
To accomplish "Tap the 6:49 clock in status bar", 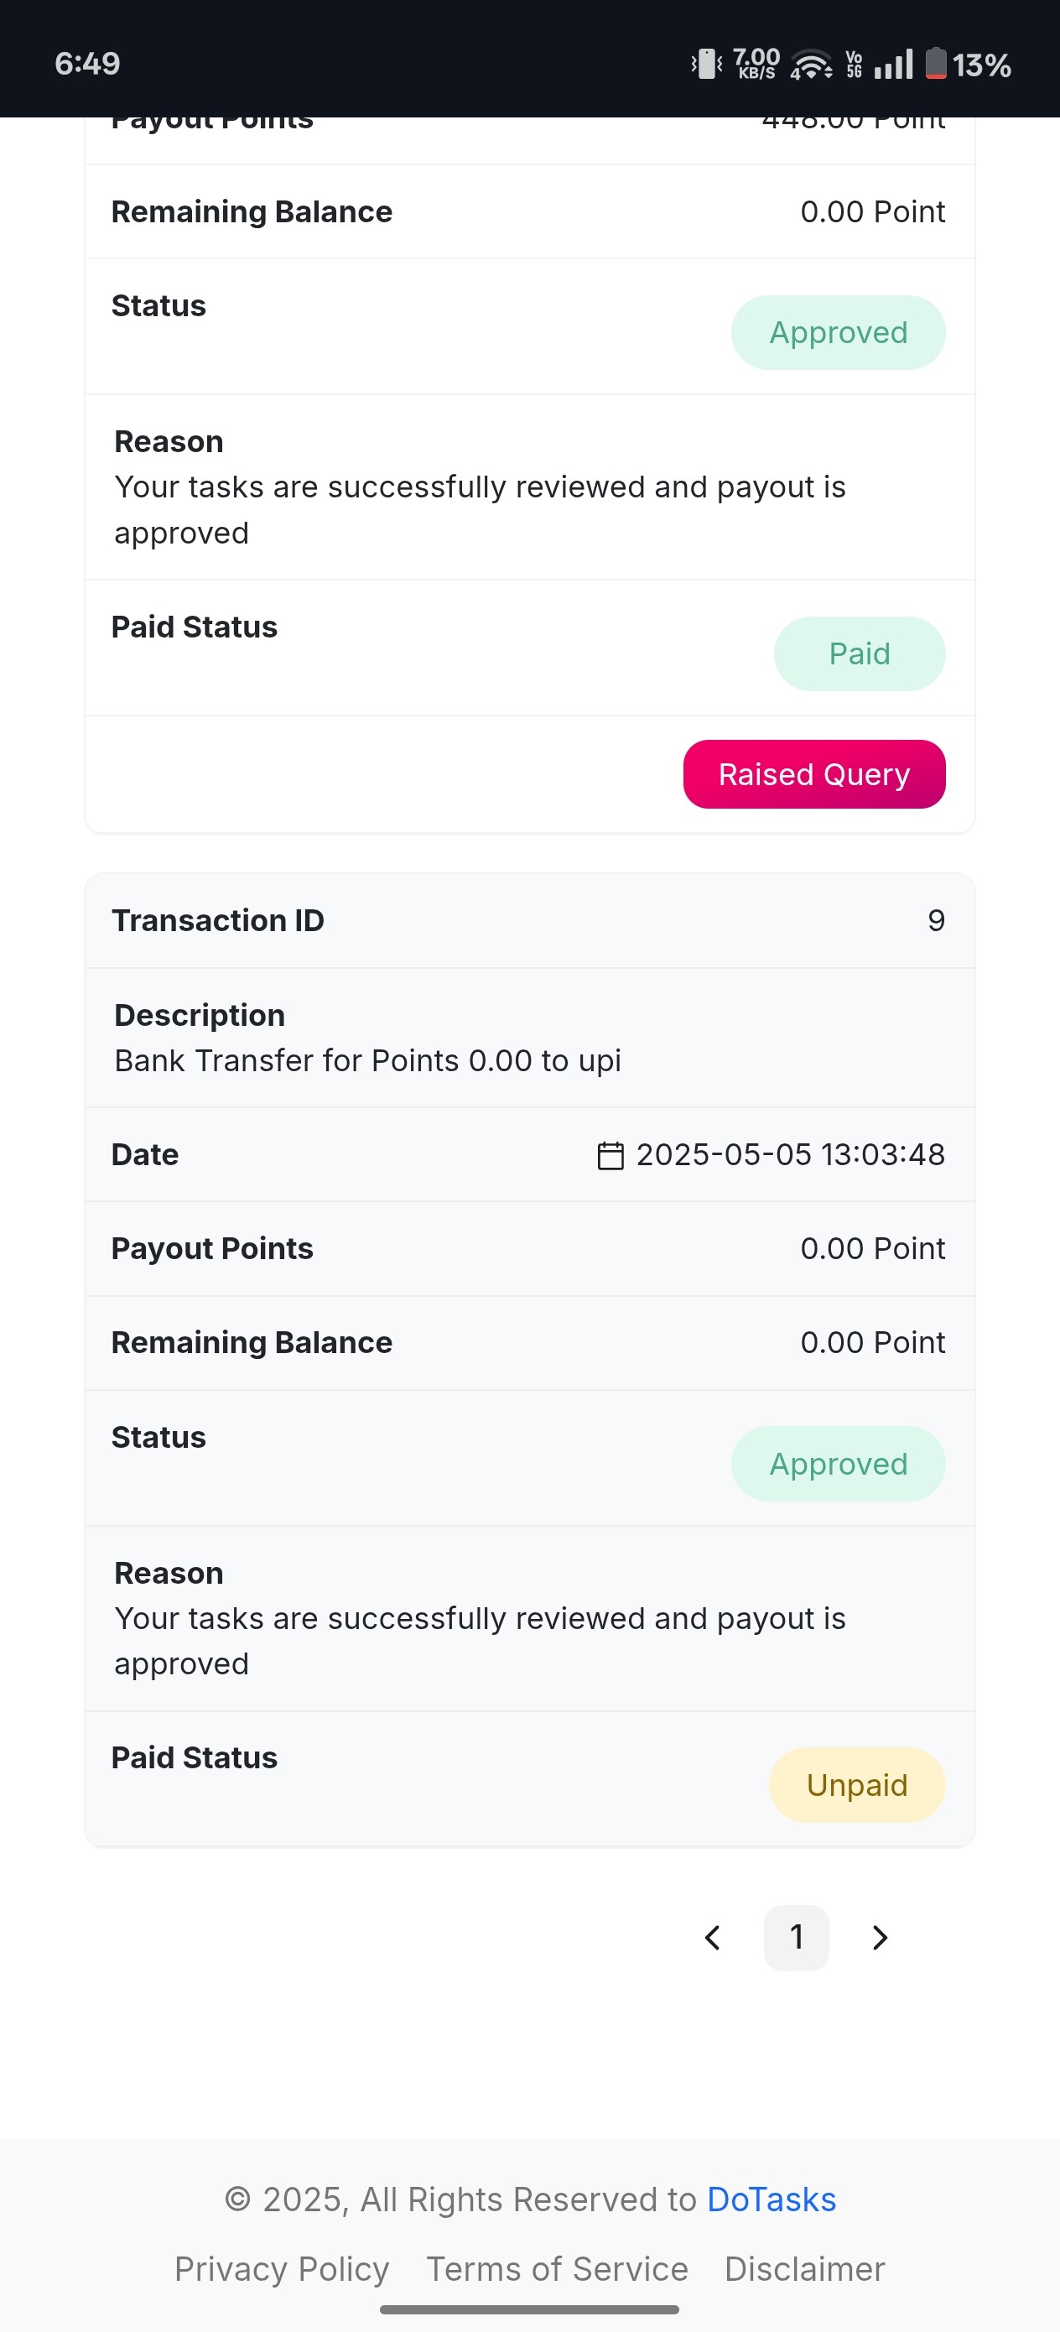I will tap(87, 64).
